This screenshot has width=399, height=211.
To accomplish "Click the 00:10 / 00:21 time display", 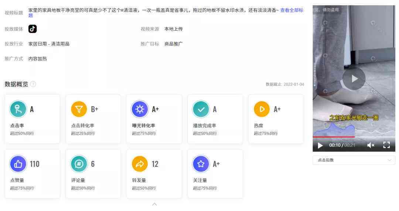I will click(x=342, y=145).
